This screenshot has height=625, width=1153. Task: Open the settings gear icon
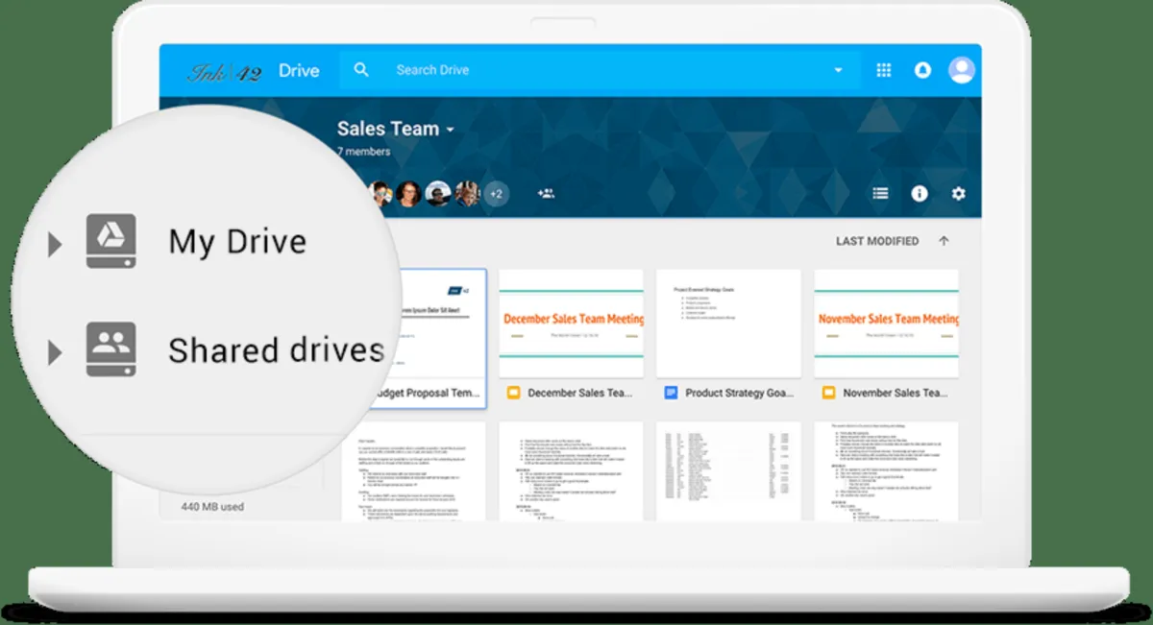tap(958, 193)
